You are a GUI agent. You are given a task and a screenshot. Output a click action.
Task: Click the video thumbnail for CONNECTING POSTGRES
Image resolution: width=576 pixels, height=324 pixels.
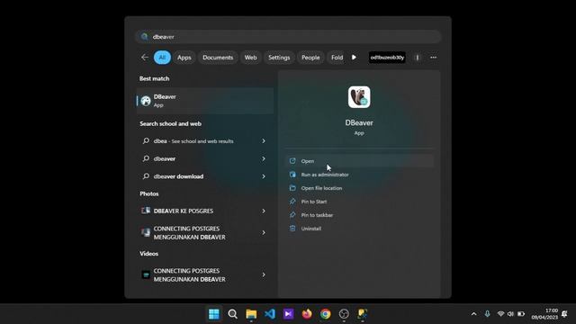146,274
